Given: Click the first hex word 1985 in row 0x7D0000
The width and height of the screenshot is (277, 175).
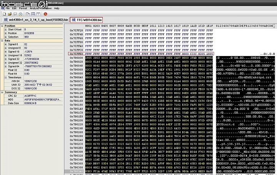Looking at the screenshot, I should point(88,58).
